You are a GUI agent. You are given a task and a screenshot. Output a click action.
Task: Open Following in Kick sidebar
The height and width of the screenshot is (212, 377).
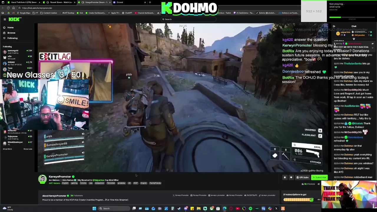(12, 38)
